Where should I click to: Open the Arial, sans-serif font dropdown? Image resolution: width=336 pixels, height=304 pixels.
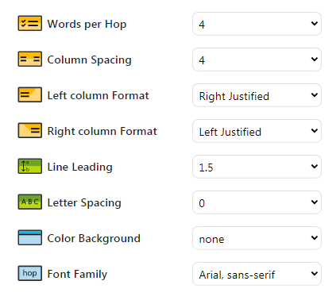tap(257, 274)
